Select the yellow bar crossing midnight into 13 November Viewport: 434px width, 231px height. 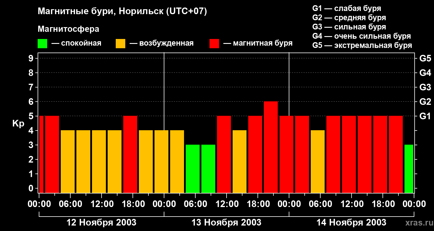tap(161, 161)
